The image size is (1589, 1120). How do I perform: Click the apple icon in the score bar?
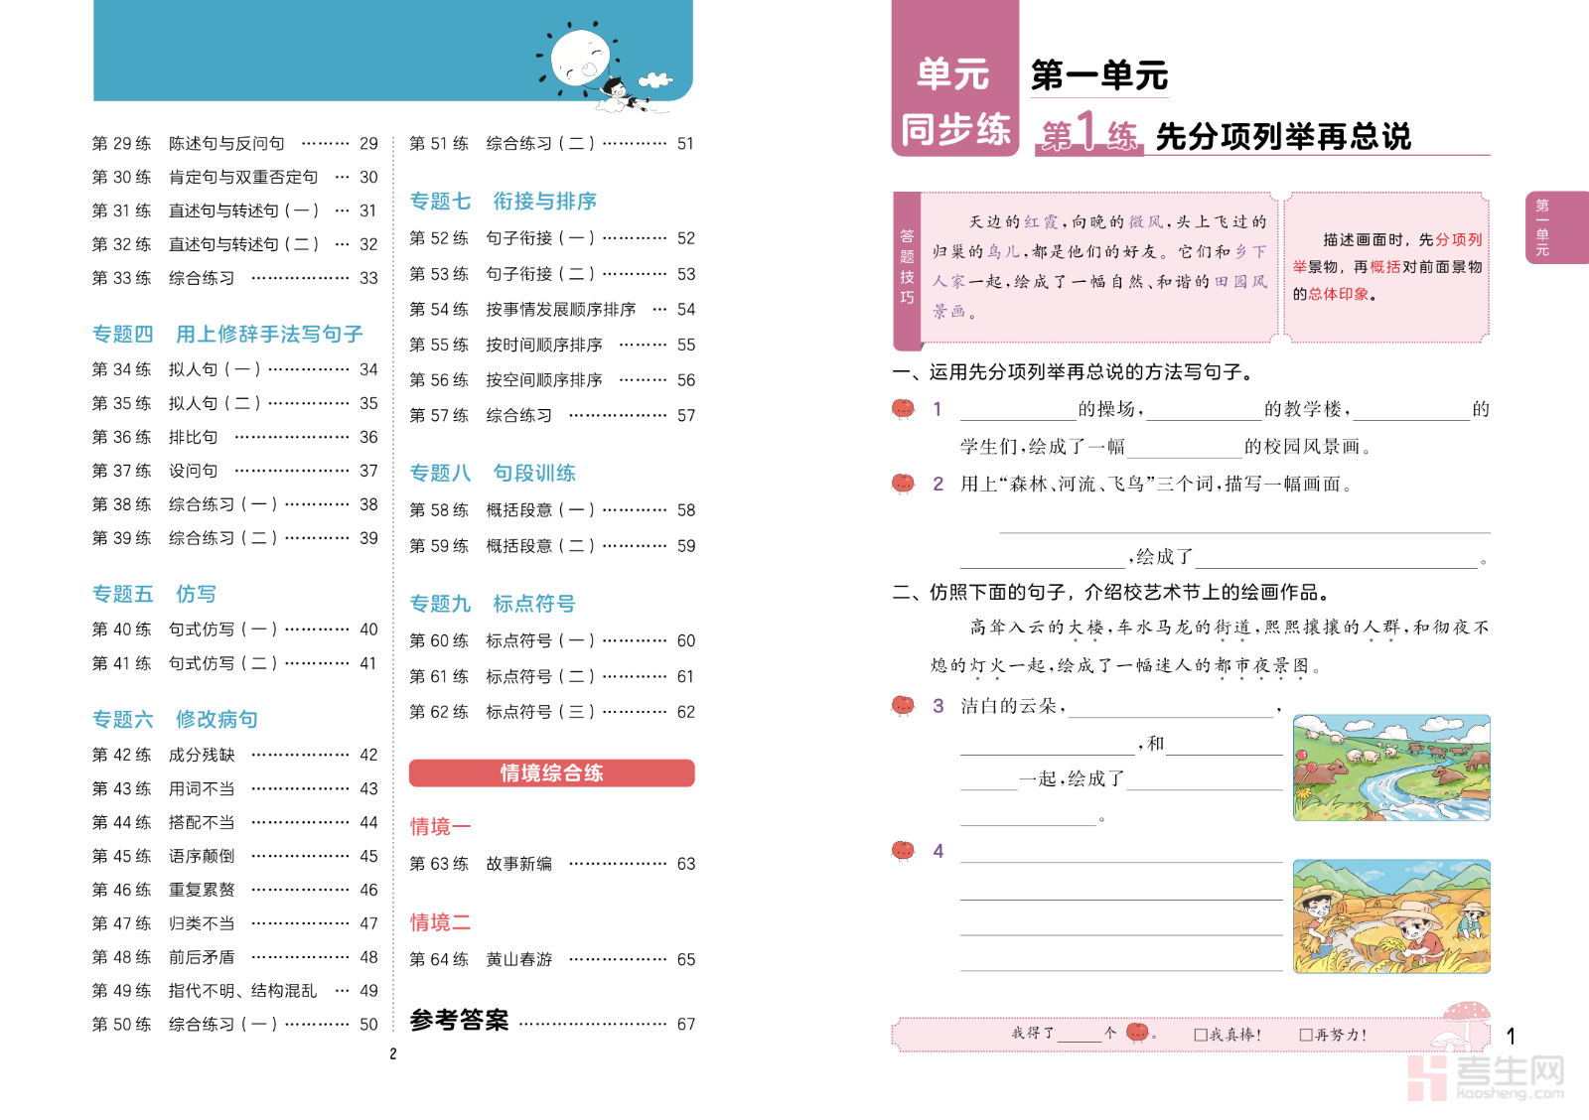pos(1137,1033)
